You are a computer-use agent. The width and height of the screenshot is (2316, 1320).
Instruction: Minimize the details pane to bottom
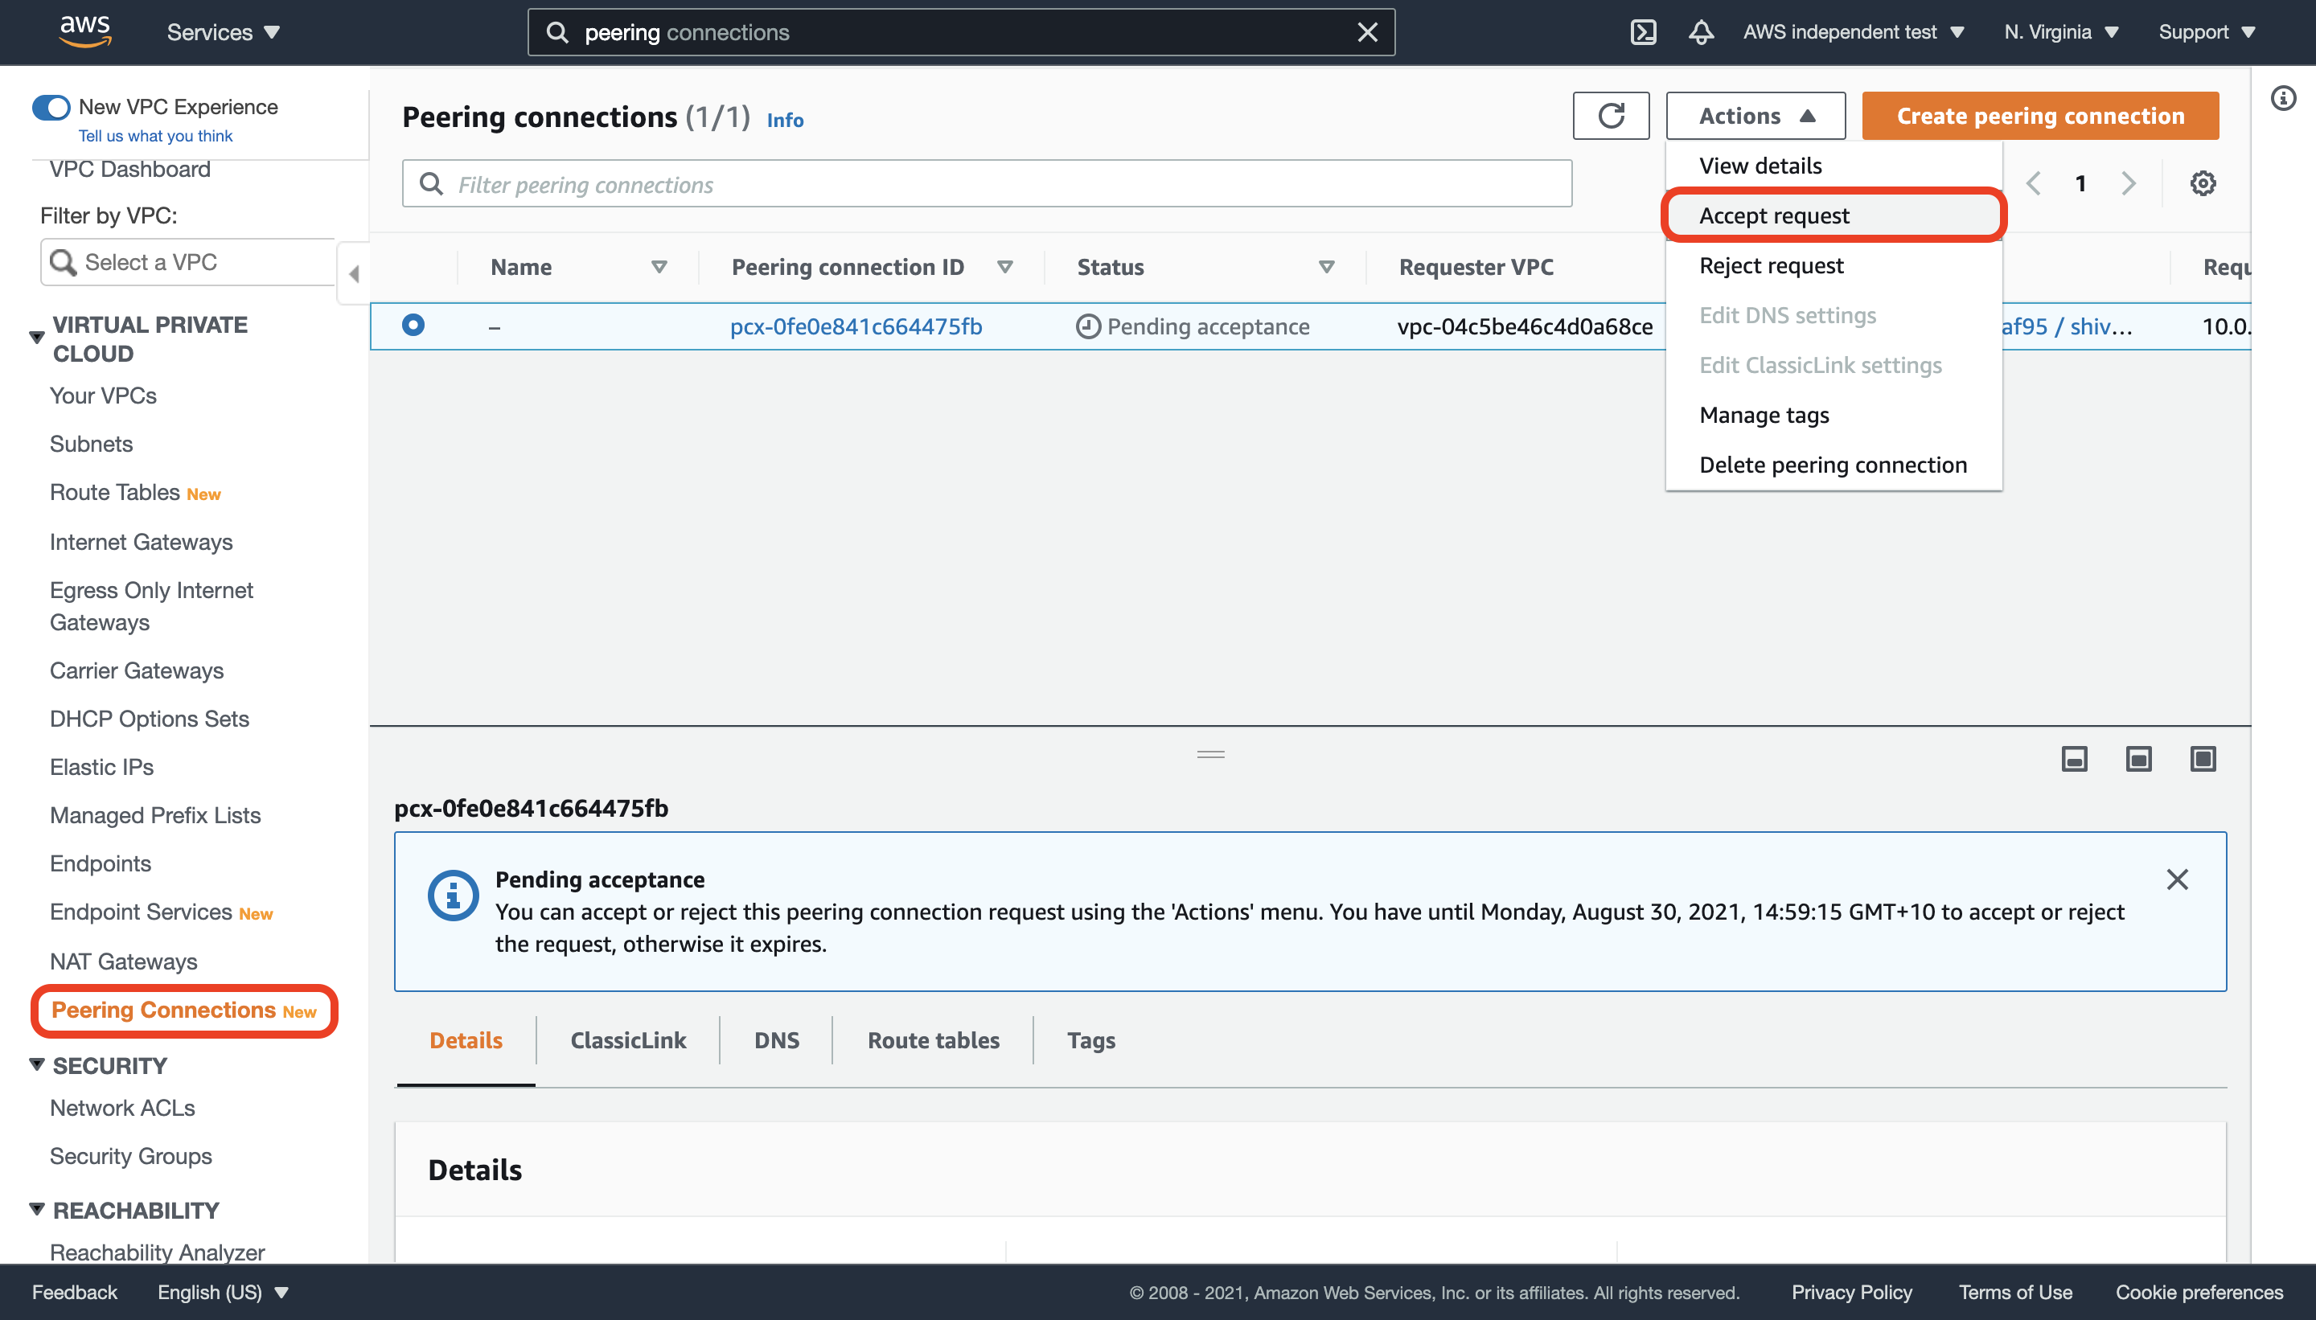(2074, 759)
